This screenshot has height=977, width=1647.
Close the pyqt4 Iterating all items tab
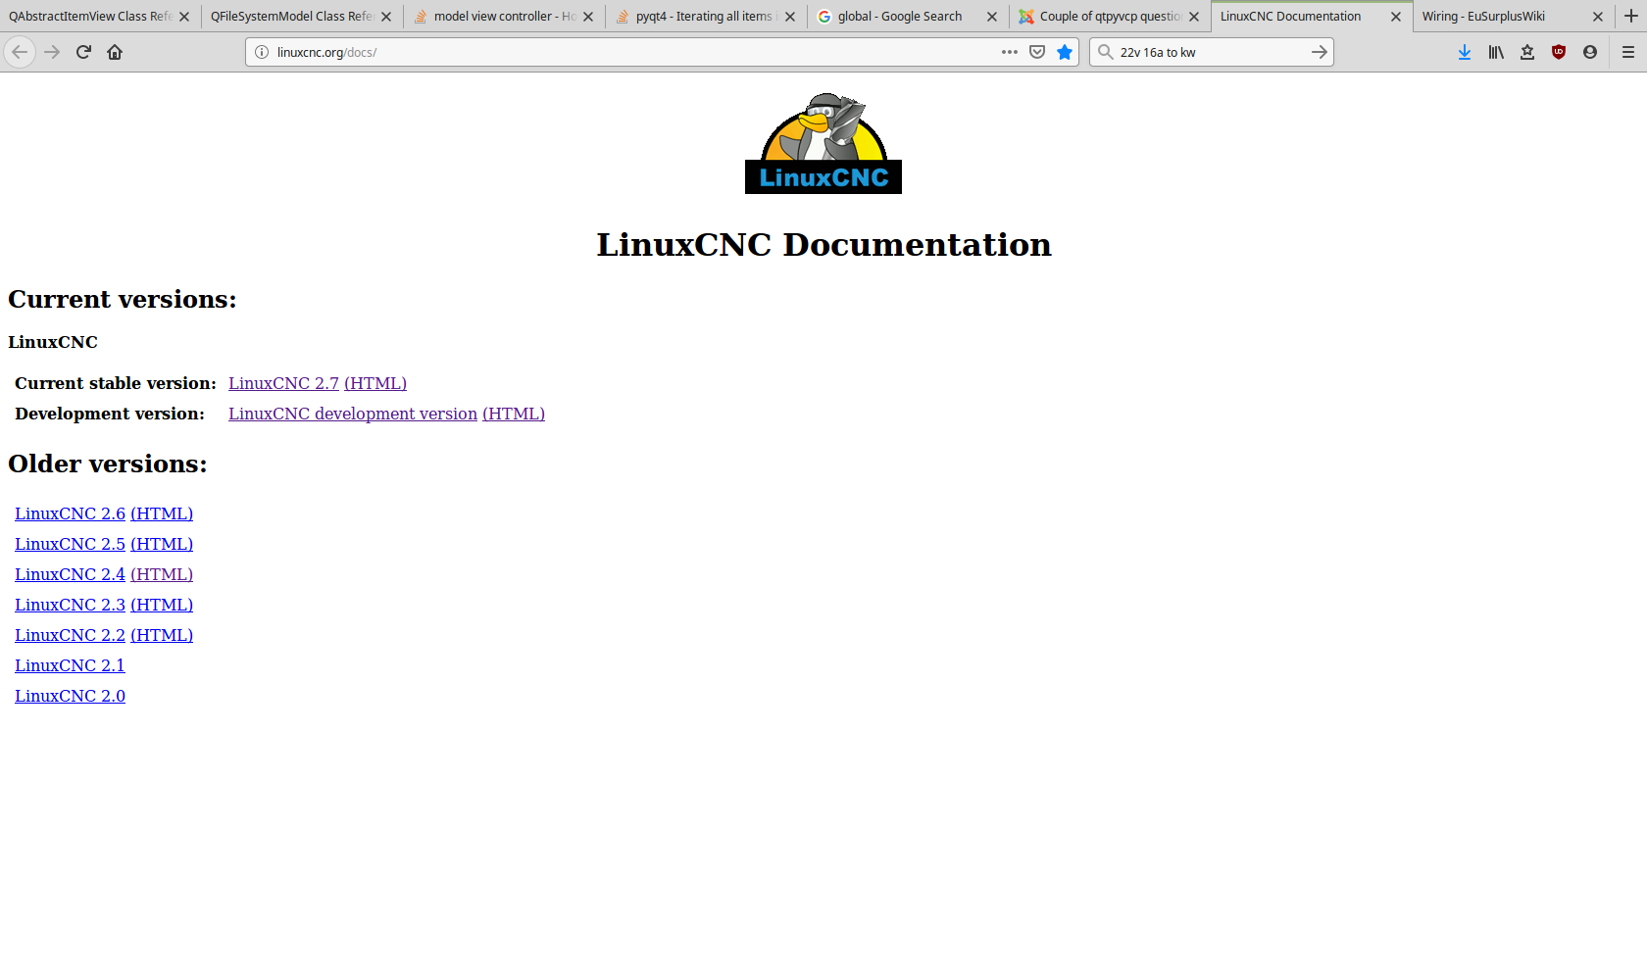pyautogui.click(x=790, y=17)
